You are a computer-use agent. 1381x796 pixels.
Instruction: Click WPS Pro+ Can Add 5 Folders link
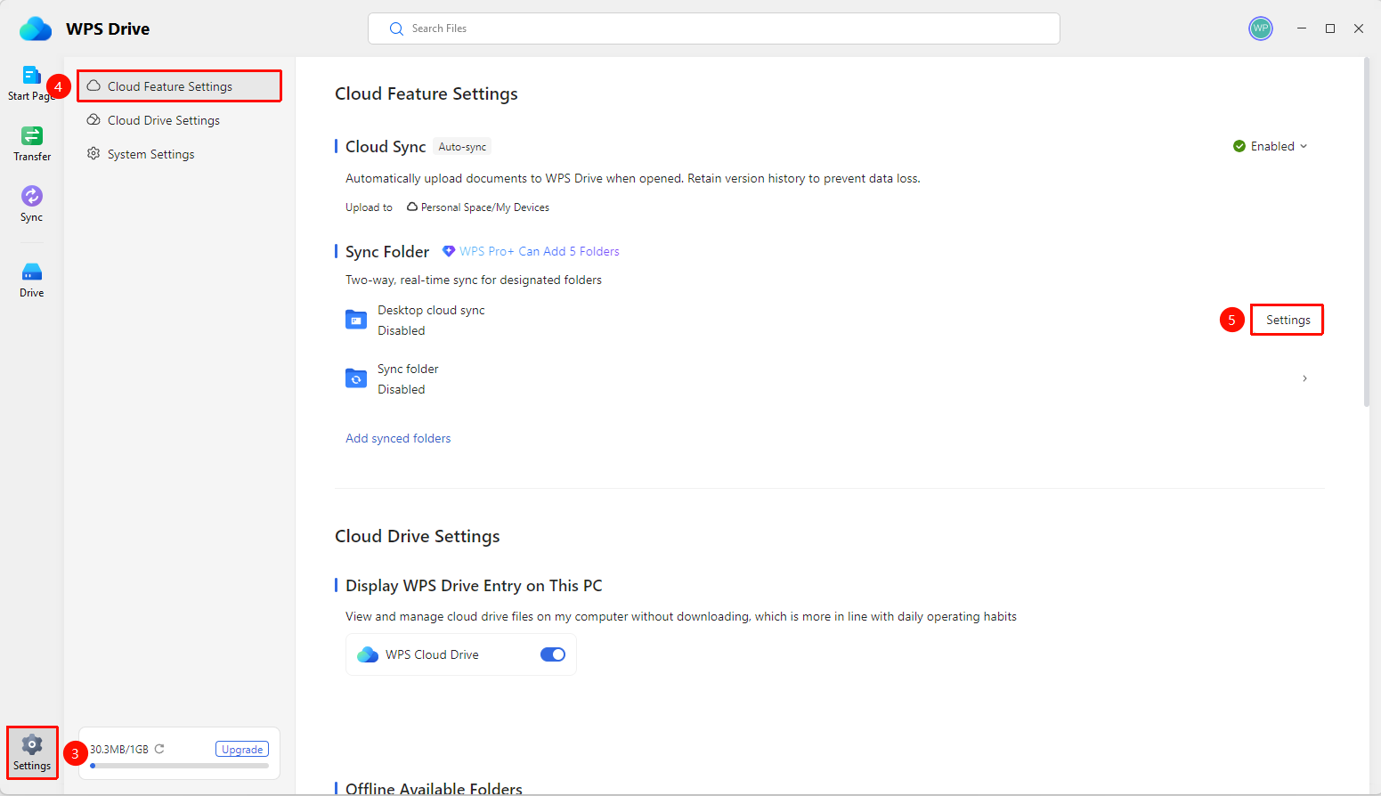pyautogui.click(x=540, y=251)
